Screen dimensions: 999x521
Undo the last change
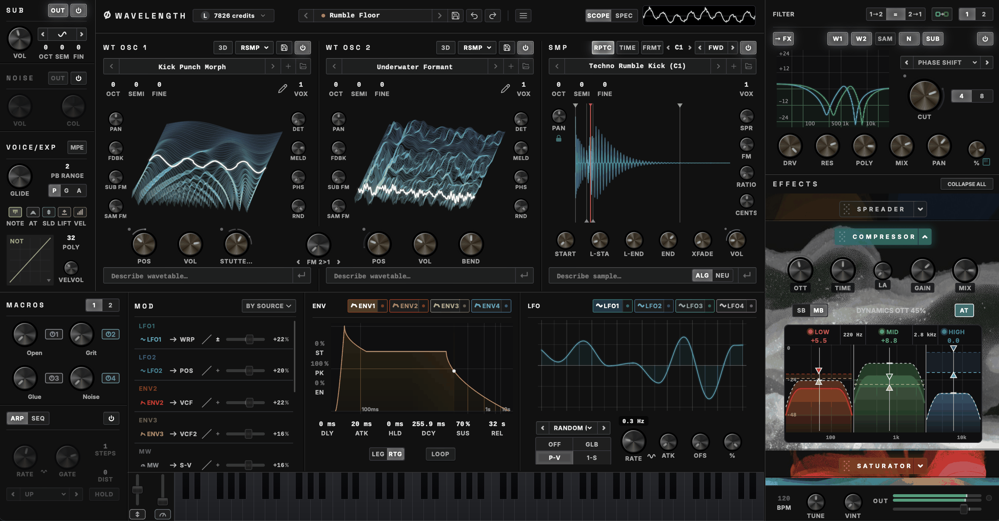pos(474,16)
